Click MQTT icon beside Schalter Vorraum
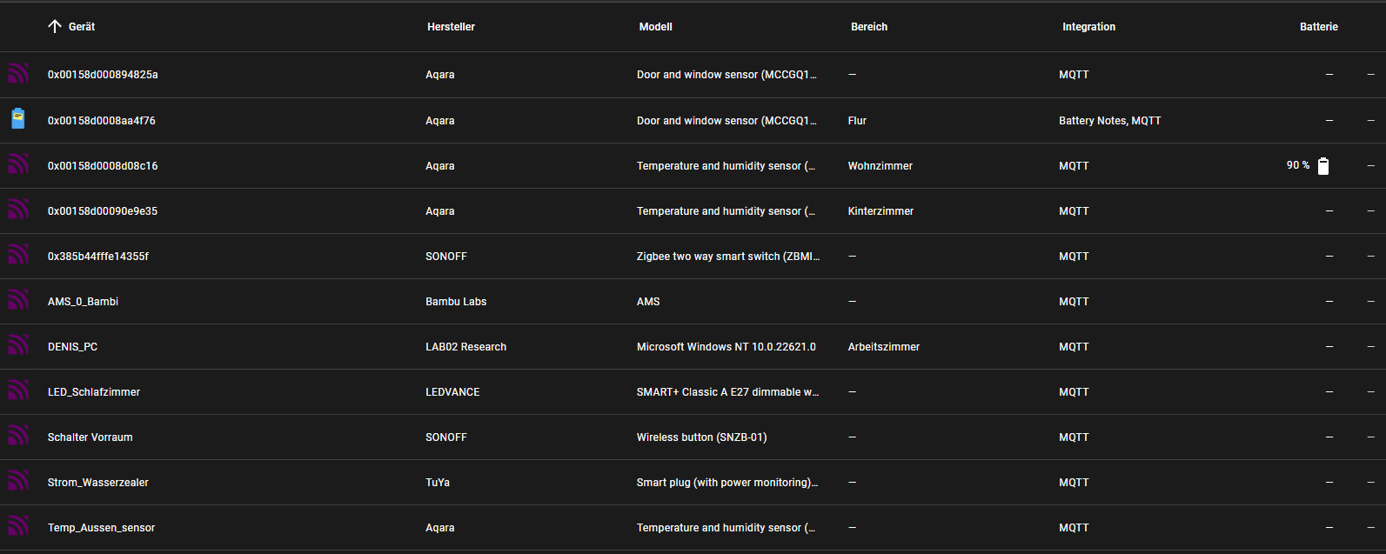Screen dimensions: 1386x554 (x=18, y=436)
